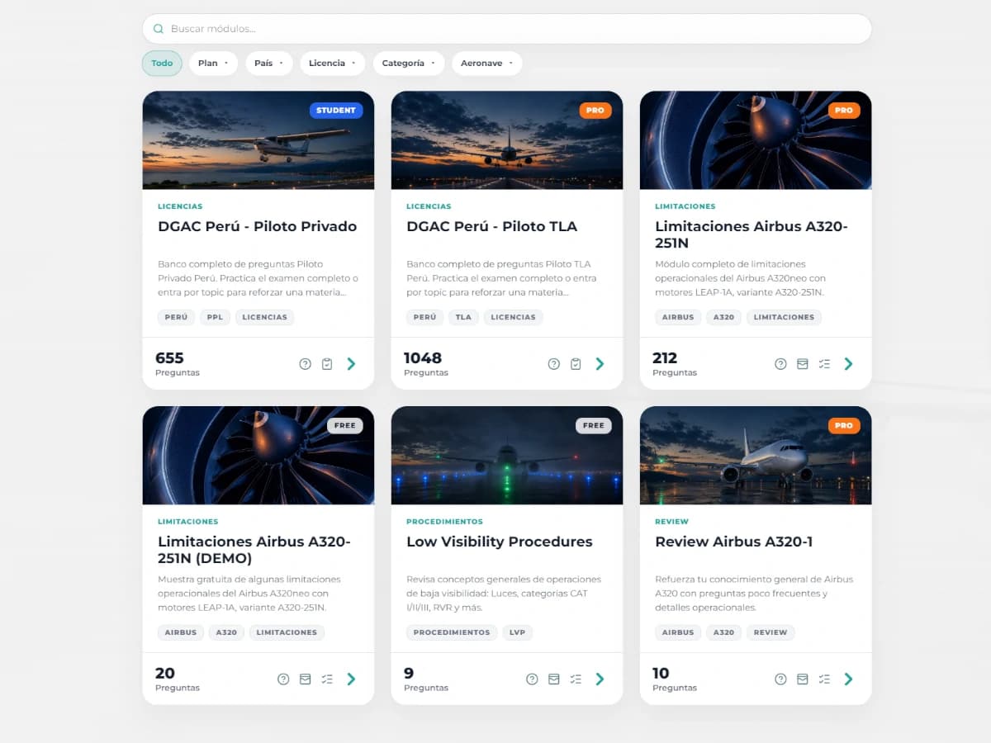Click the search magnifier icon

pos(159,29)
